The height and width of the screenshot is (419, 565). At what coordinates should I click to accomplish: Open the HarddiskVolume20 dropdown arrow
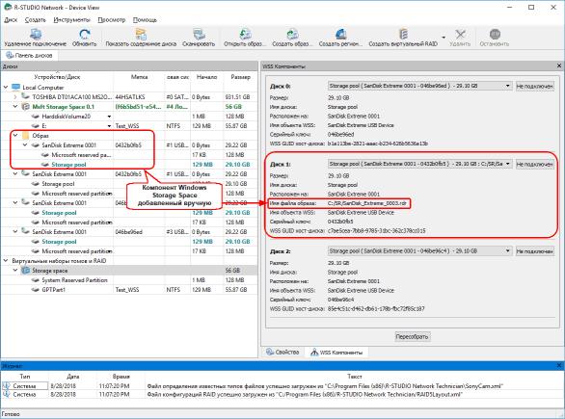(109, 117)
